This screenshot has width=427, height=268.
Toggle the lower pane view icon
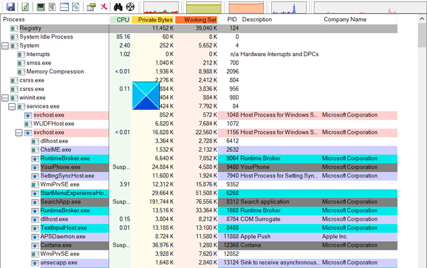[63, 7]
